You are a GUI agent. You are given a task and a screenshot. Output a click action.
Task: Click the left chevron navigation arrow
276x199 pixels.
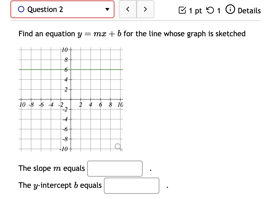coord(128,9)
